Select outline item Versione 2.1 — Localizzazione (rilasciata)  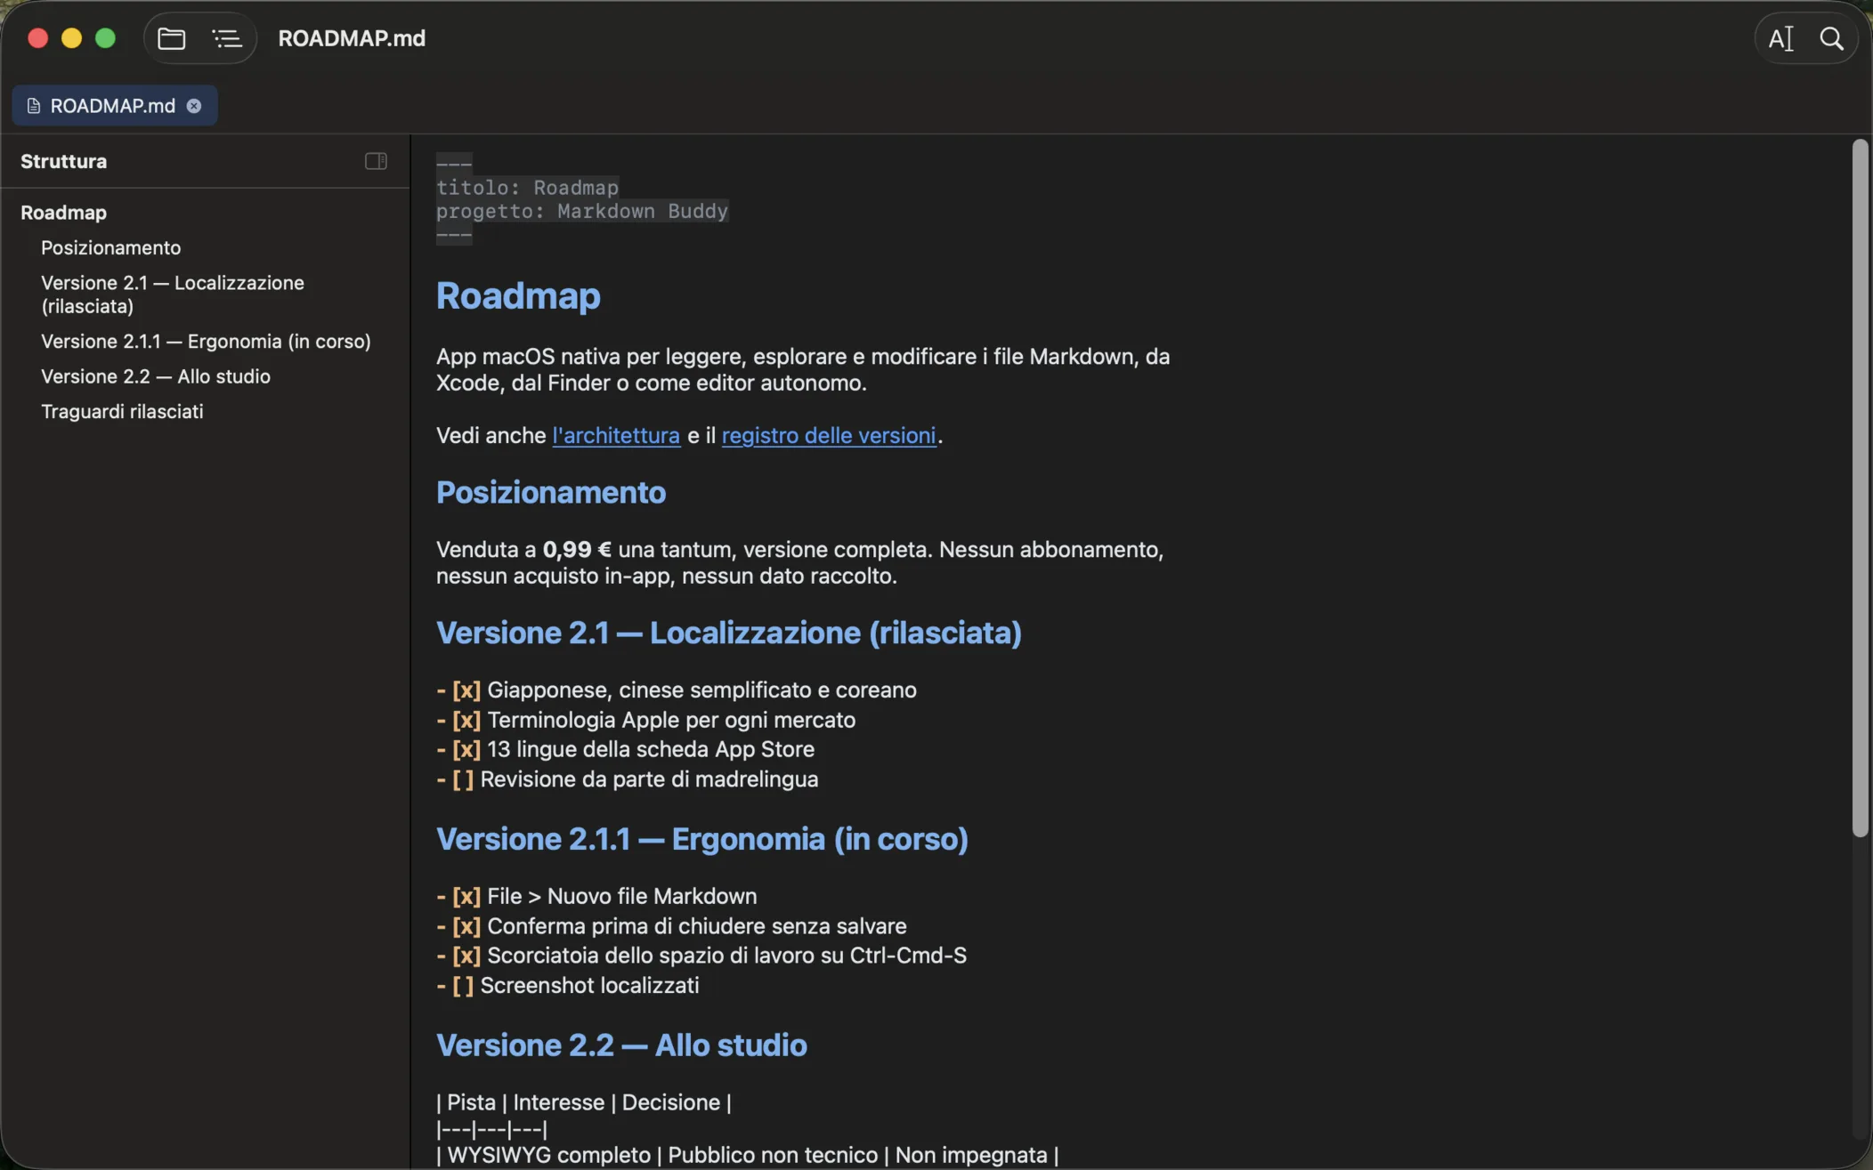point(173,295)
